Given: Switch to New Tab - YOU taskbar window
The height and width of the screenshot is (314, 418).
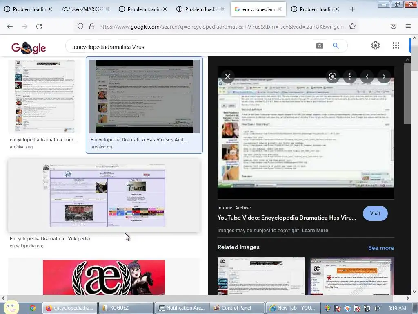Looking at the screenshot, I should click(293, 308).
